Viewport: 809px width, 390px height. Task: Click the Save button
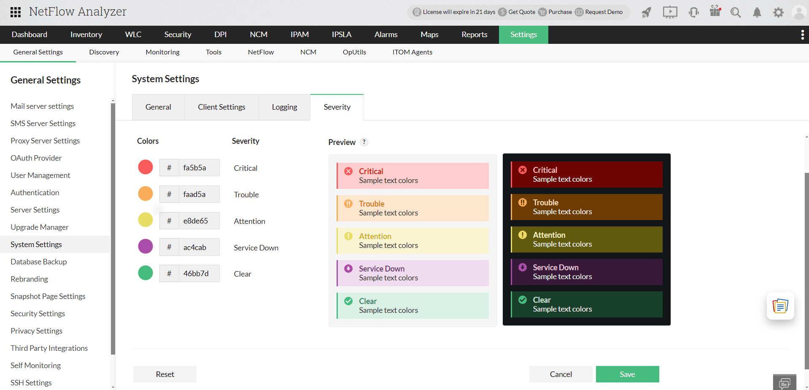tap(627, 374)
